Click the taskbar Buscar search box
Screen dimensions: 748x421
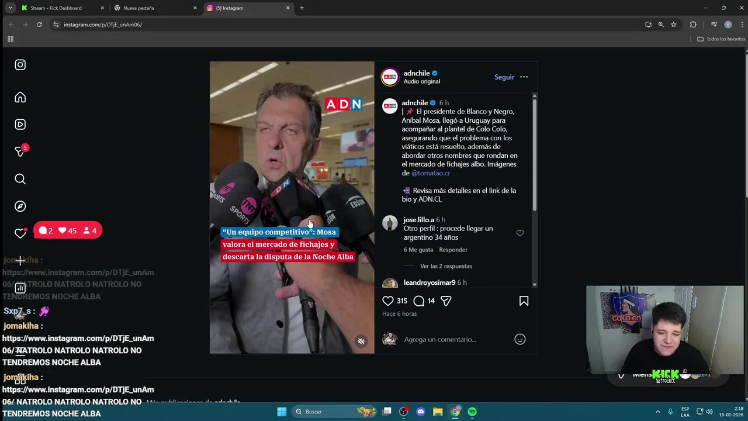click(x=334, y=412)
